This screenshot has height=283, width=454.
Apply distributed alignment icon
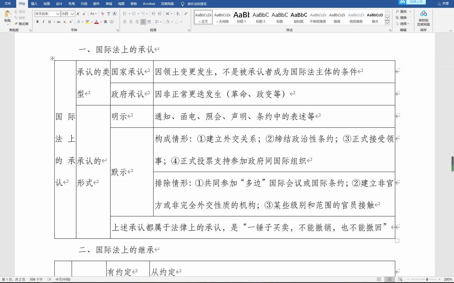[149, 22]
